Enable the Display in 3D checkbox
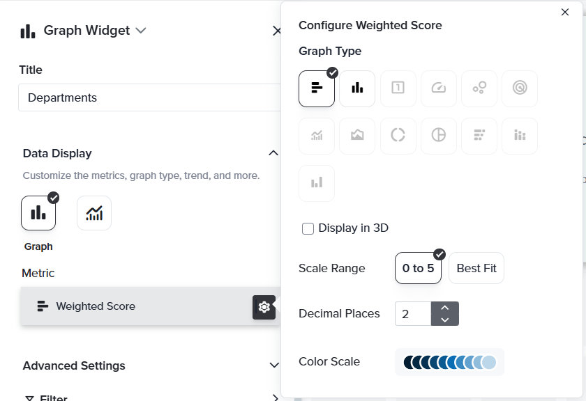This screenshot has height=401, width=586. pos(308,228)
